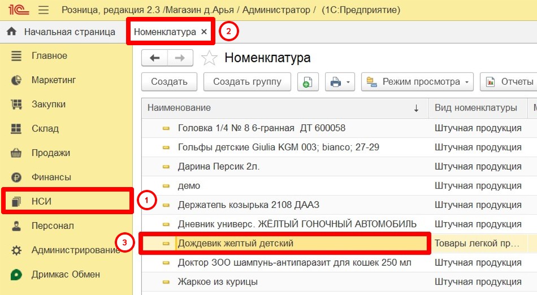Click the forward arrow navigation button

point(180,58)
